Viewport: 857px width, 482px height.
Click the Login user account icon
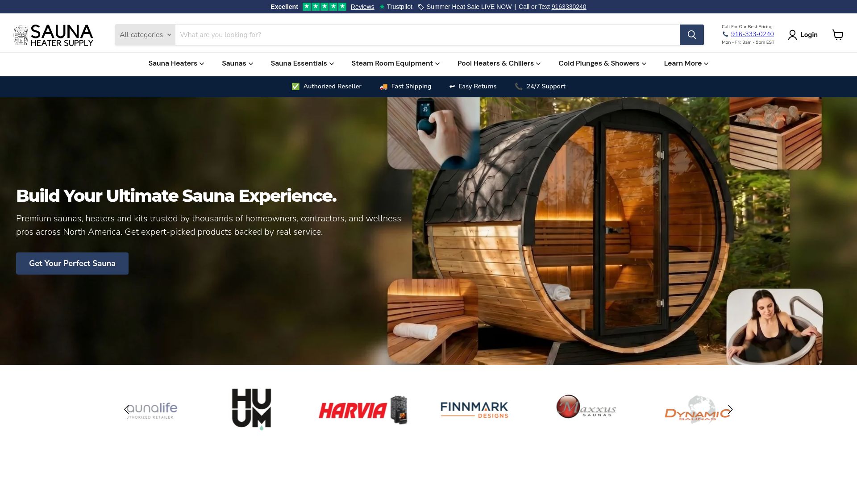point(792,35)
